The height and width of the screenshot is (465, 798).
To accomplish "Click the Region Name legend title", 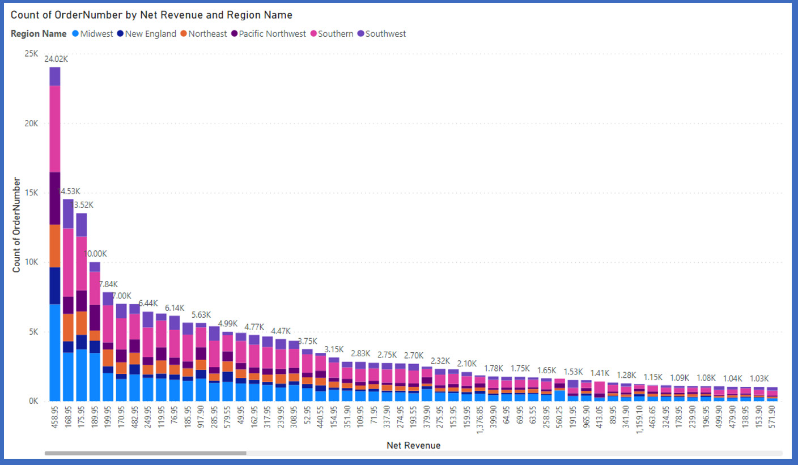I will (x=39, y=34).
